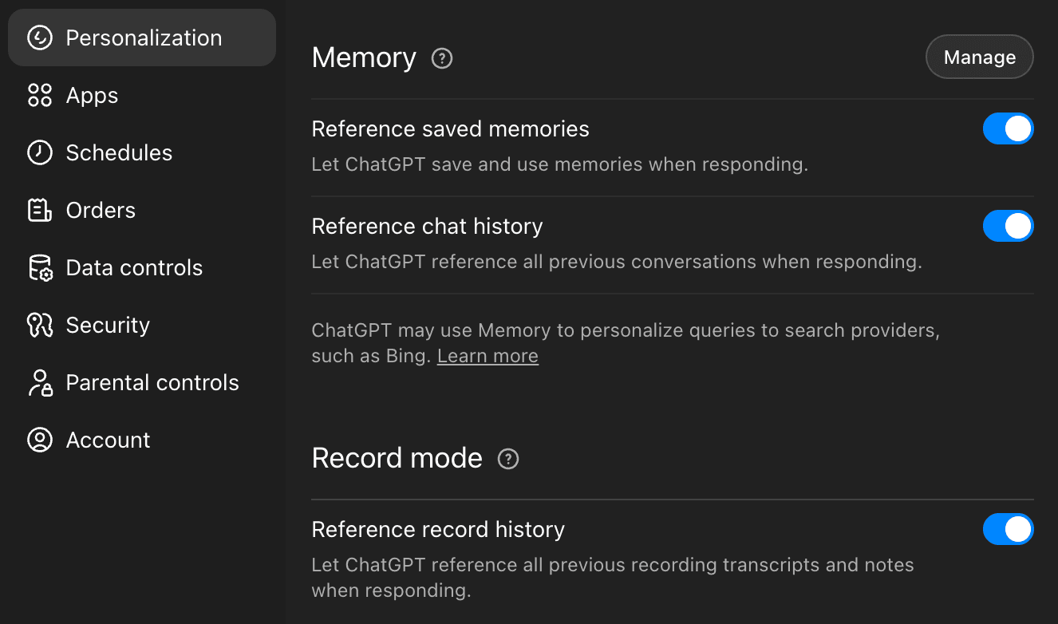Open the Personalization settings section
1058x624 pixels.
144,38
